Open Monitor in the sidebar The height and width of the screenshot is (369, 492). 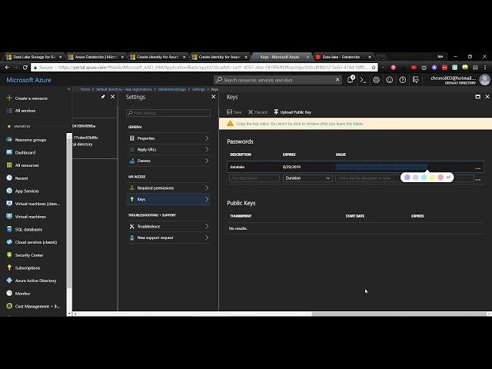[x=22, y=294]
